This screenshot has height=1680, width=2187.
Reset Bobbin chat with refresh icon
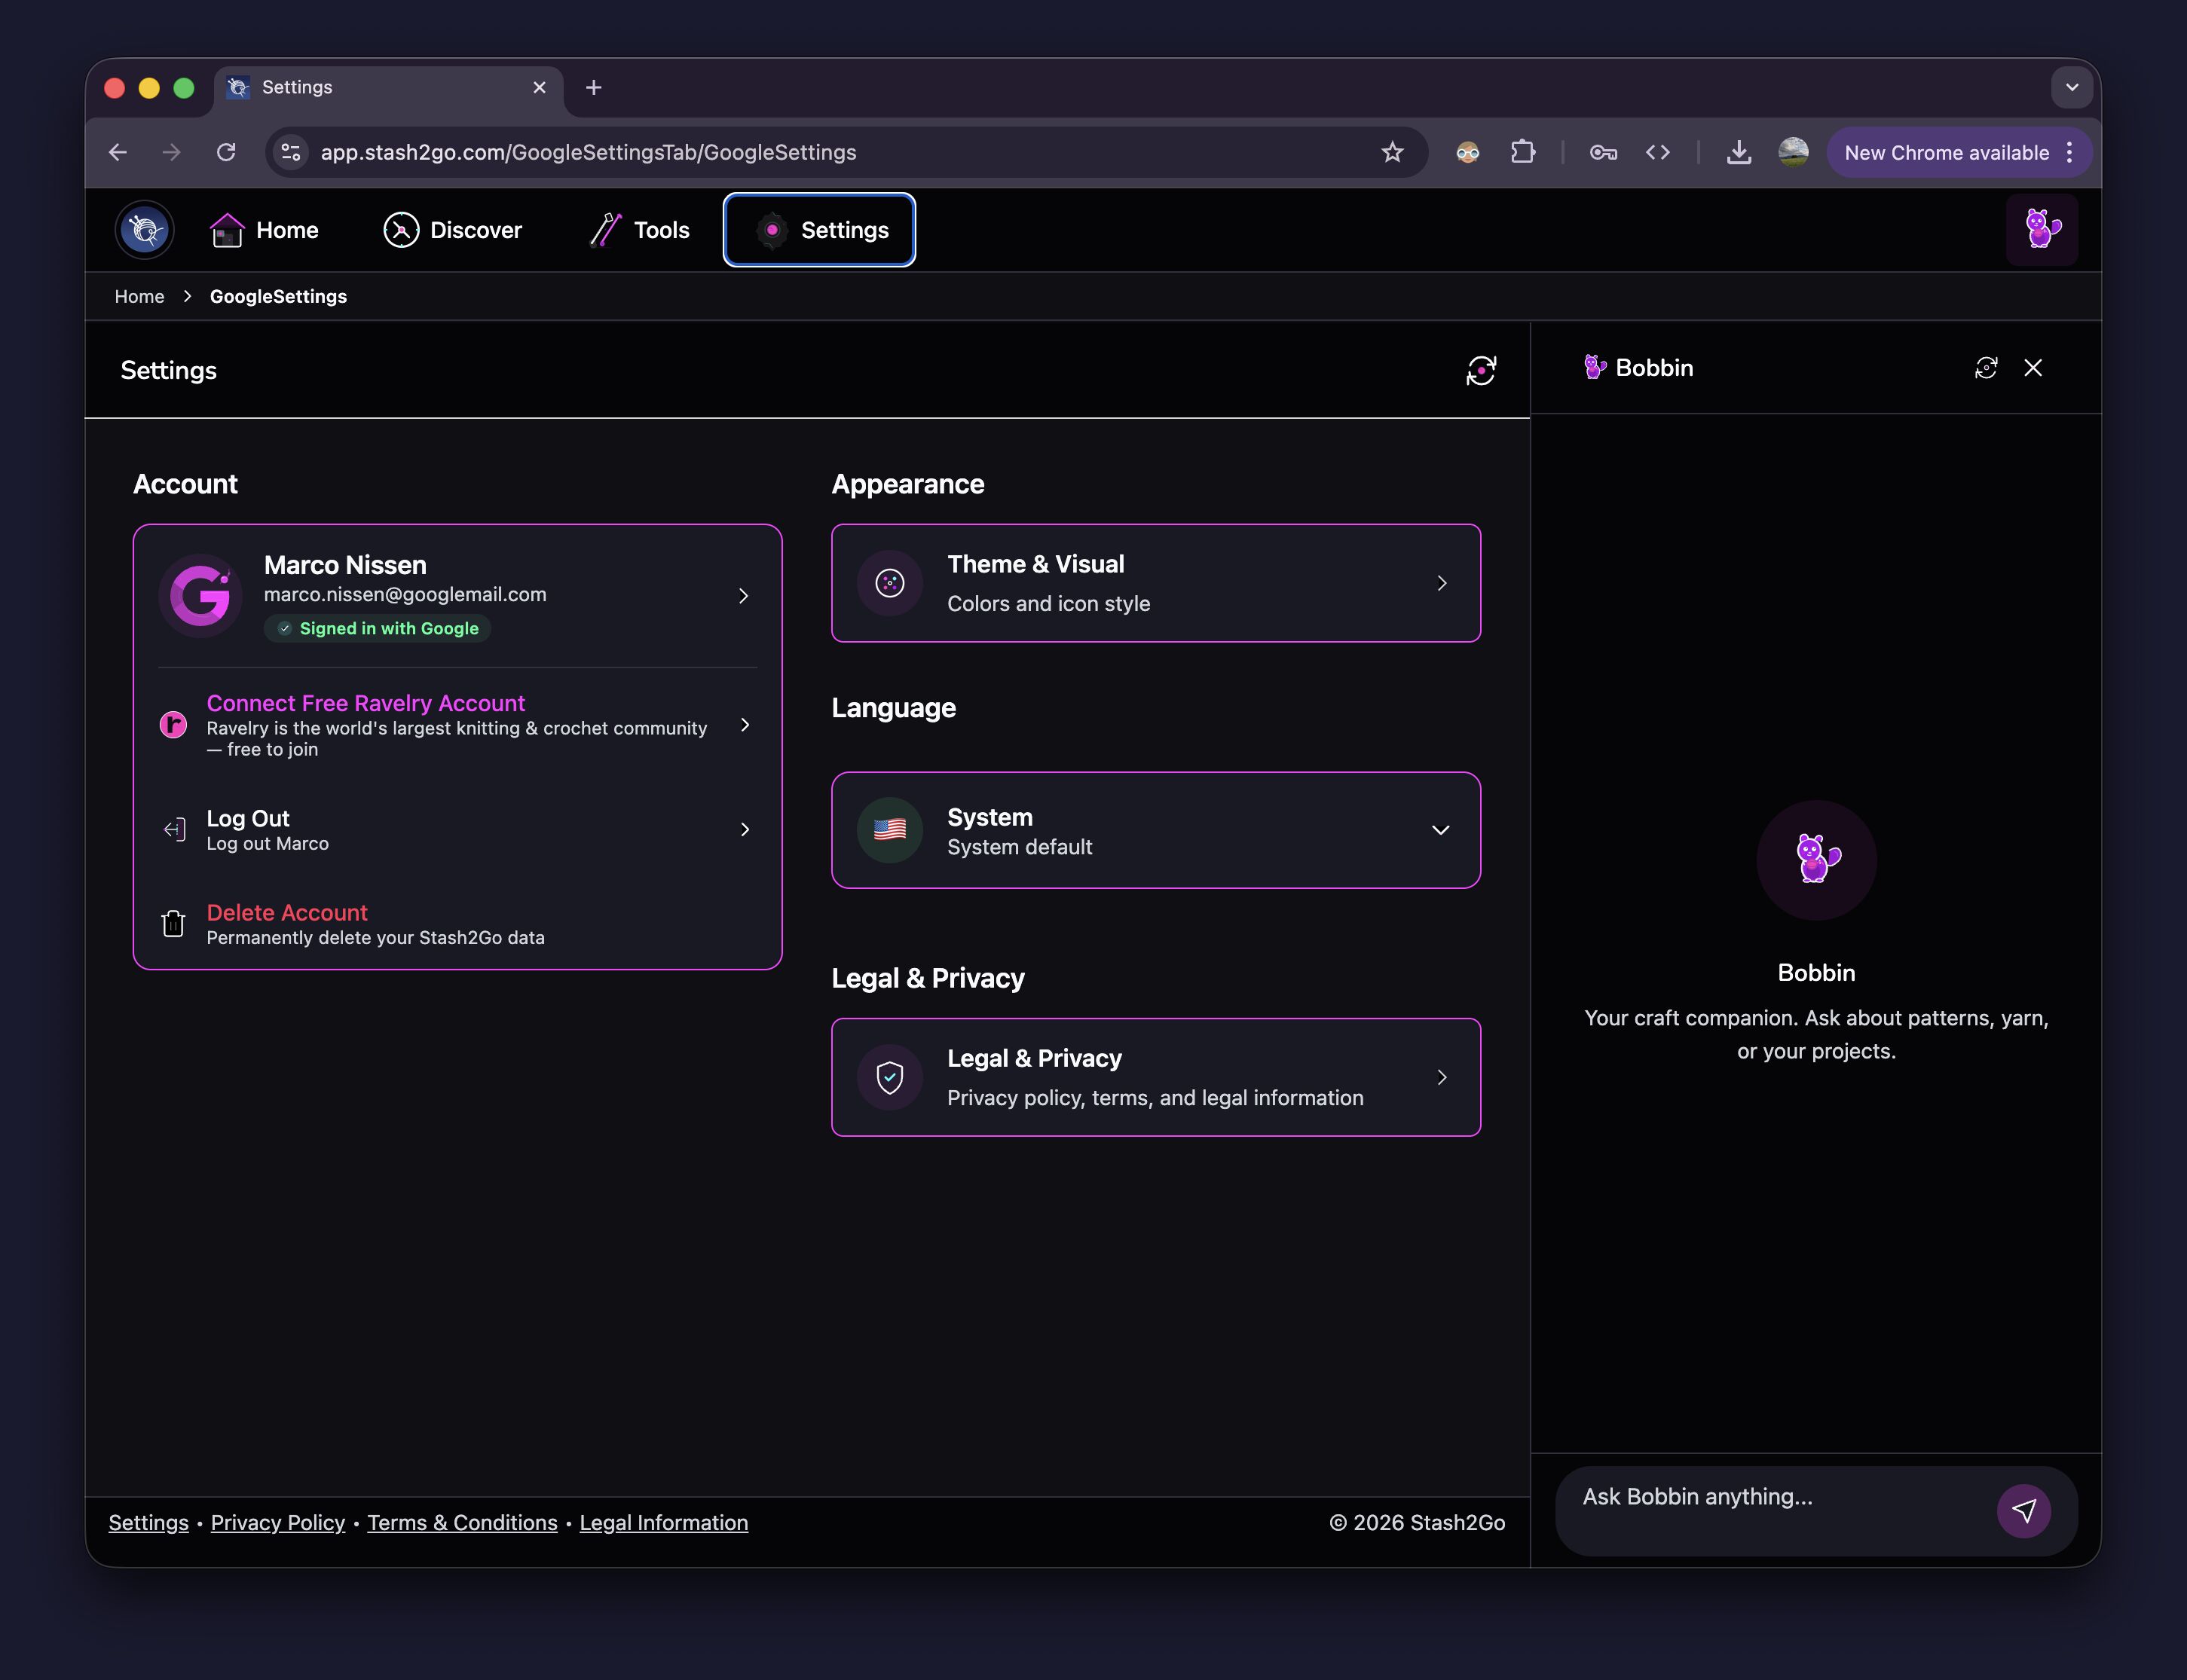pyautogui.click(x=1986, y=368)
